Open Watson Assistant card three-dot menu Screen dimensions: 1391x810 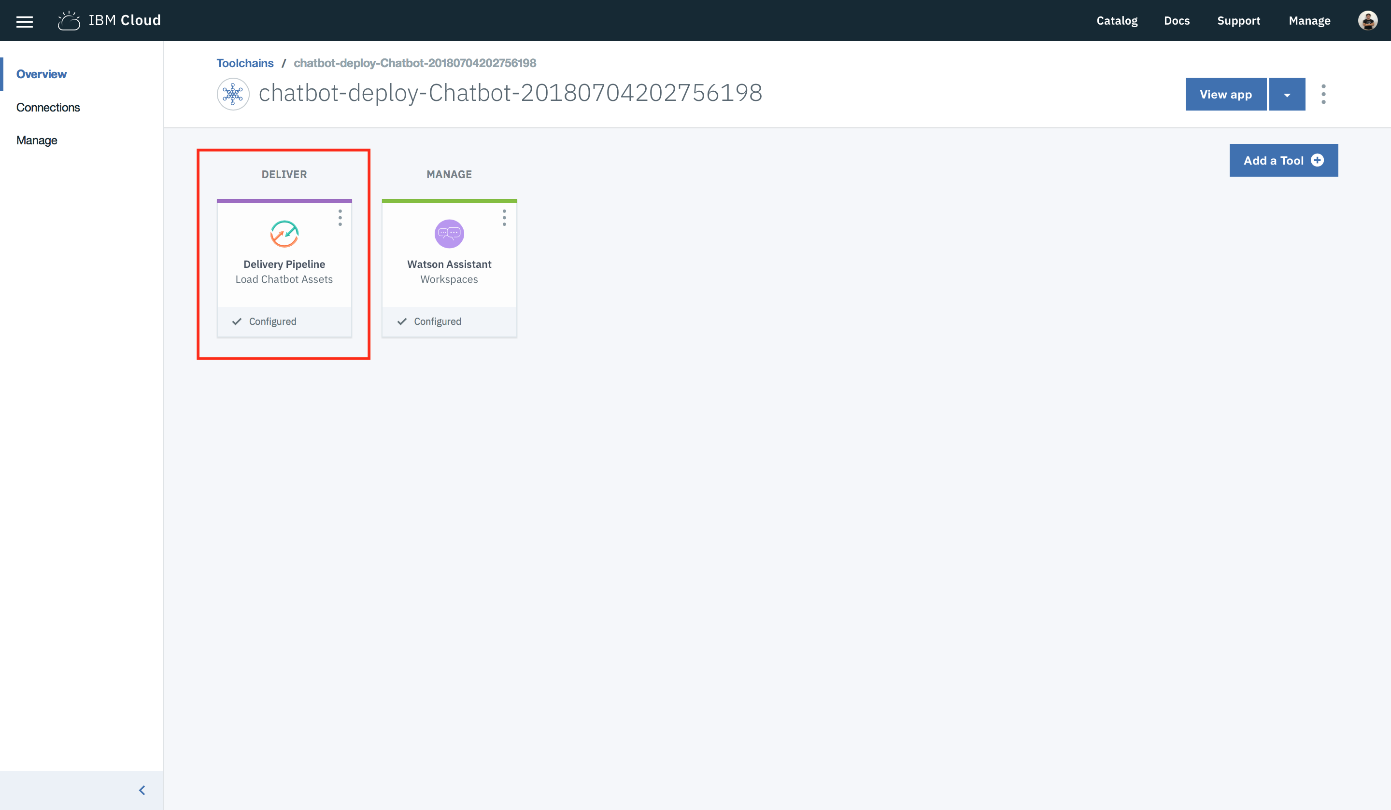(x=504, y=217)
